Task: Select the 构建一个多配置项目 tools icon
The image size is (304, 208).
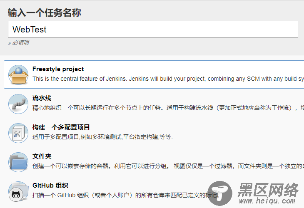Action: [x=18, y=133]
